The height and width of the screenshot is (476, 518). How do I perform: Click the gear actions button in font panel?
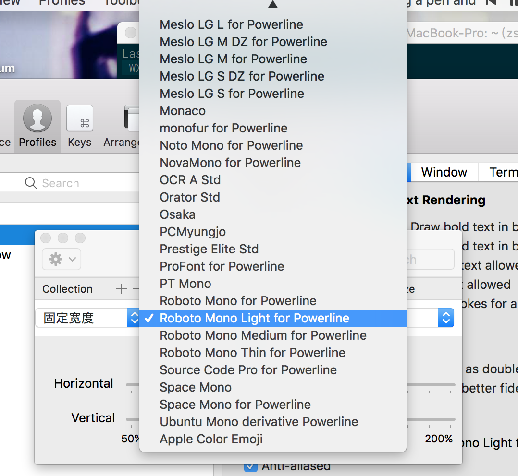tap(61, 259)
